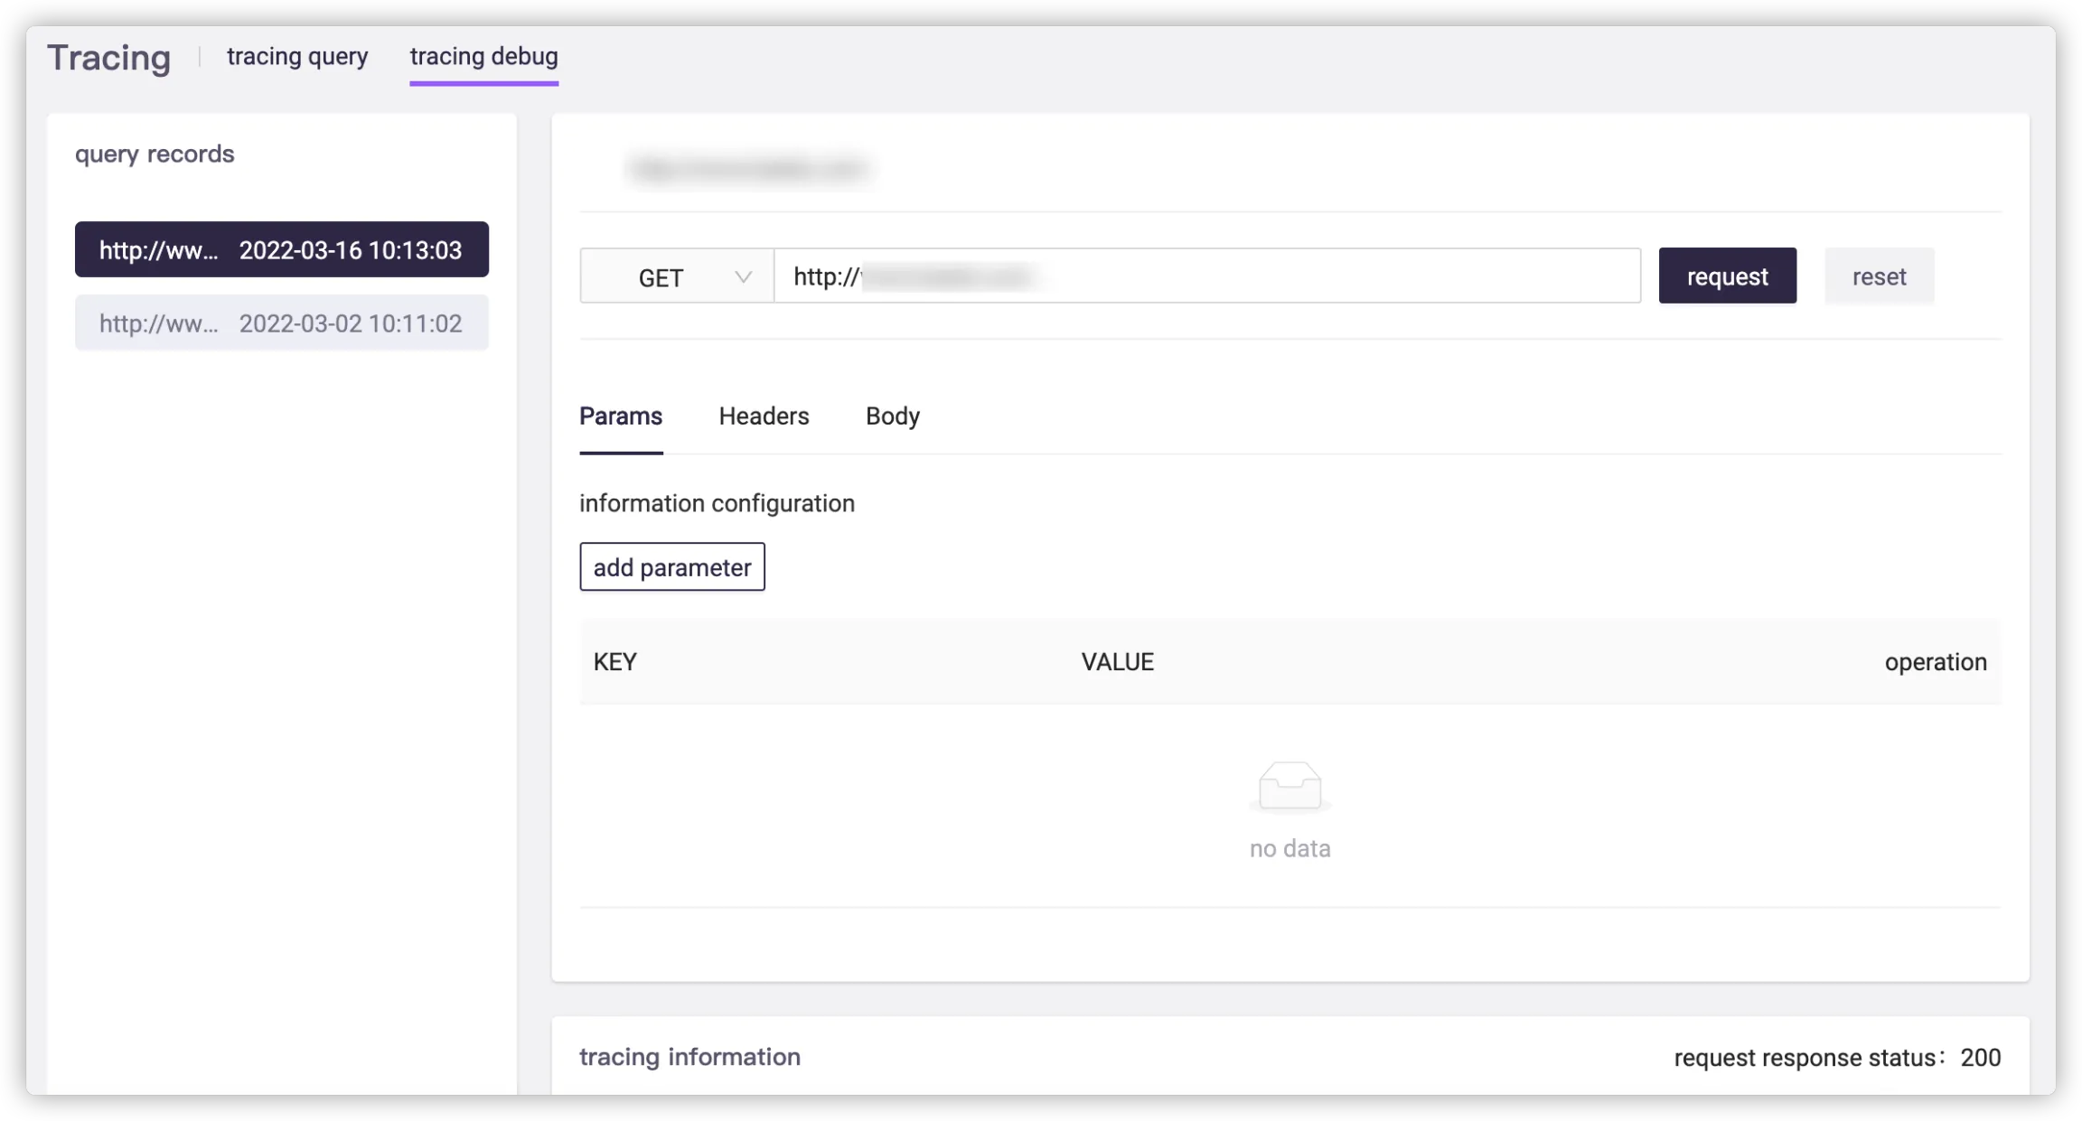
Task: Click the add parameter button
Action: click(x=672, y=567)
